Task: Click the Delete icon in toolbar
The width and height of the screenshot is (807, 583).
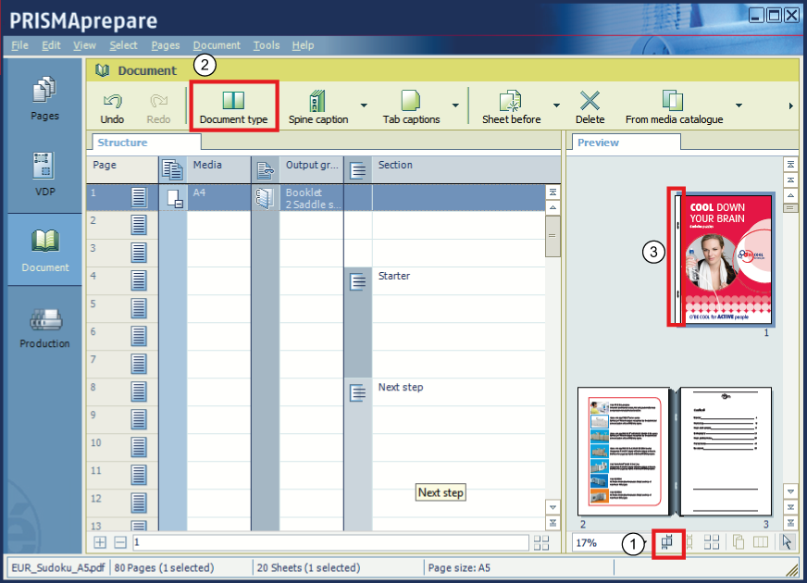Action: (590, 100)
